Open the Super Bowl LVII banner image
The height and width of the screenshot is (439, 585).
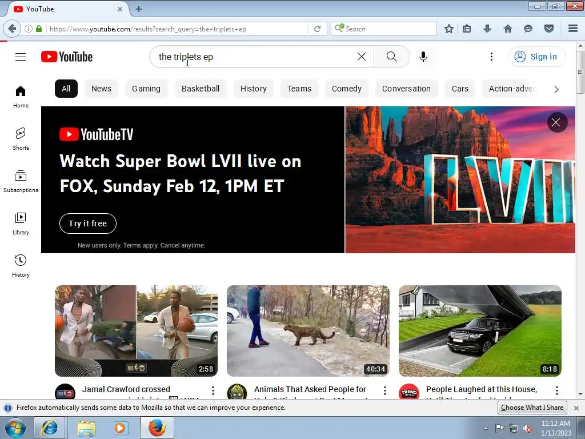point(460,180)
